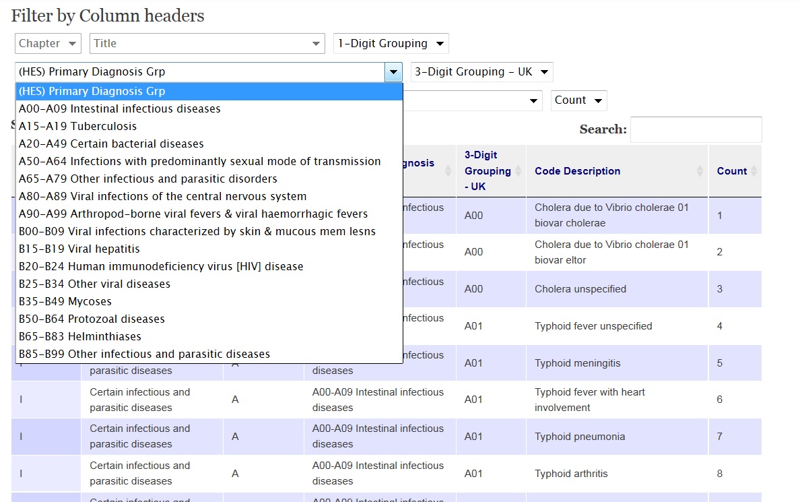The image size is (802, 502).
Task: Open the 1-Digit Grouping dropdown
Action: [391, 44]
